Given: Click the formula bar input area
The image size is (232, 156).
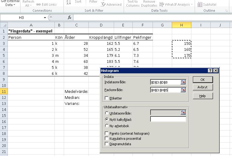Looking at the screenshot, I should [152, 18].
